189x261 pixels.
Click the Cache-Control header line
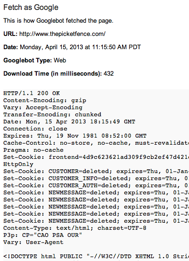(x=96, y=143)
